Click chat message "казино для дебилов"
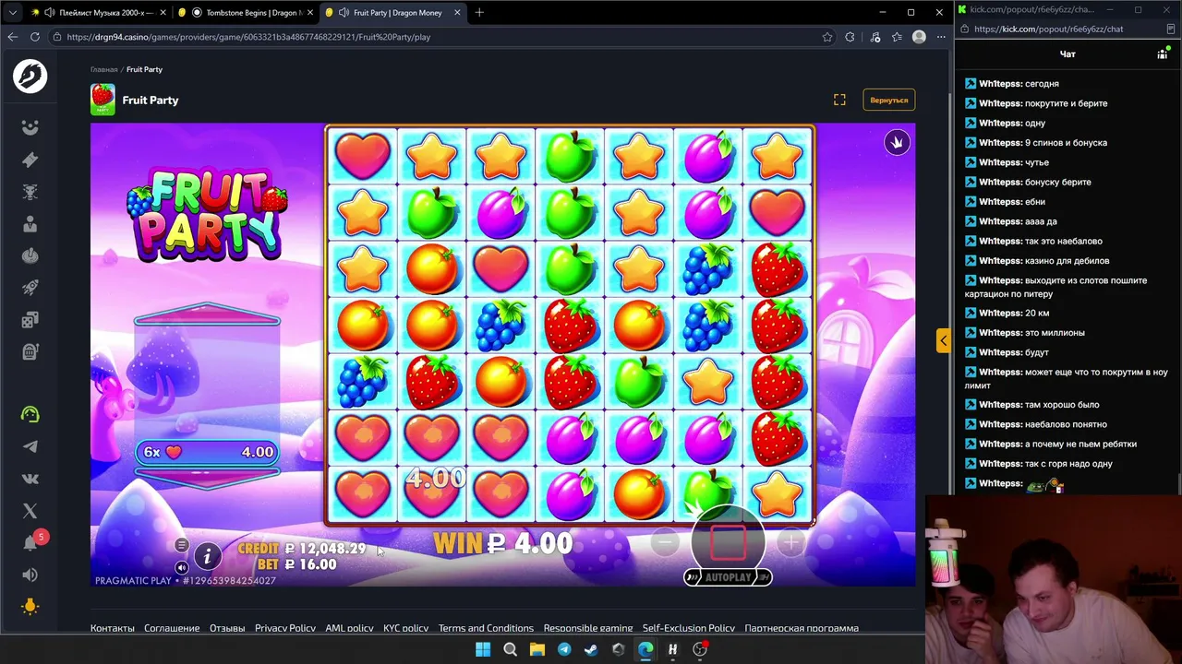Screen dimensions: 1182x664 click(1067, 261)
